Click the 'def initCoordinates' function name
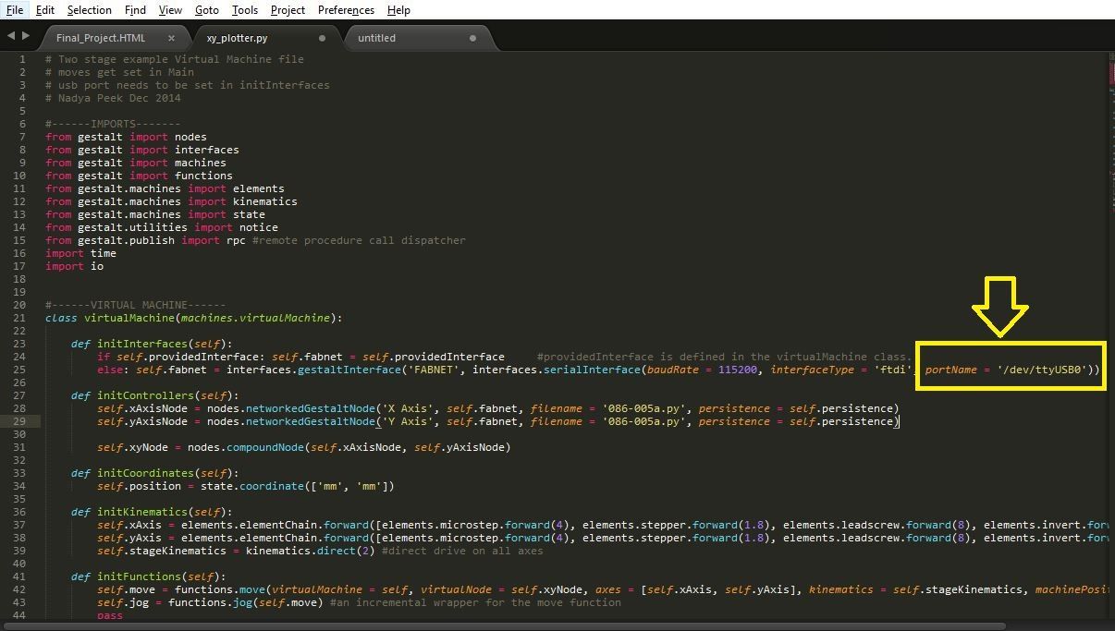 tap(145, 473)
